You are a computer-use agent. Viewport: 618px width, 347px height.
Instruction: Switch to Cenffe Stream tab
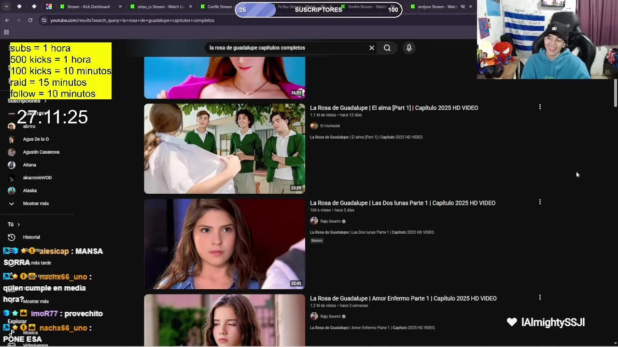pyautogui.click(x=216, y=7)
